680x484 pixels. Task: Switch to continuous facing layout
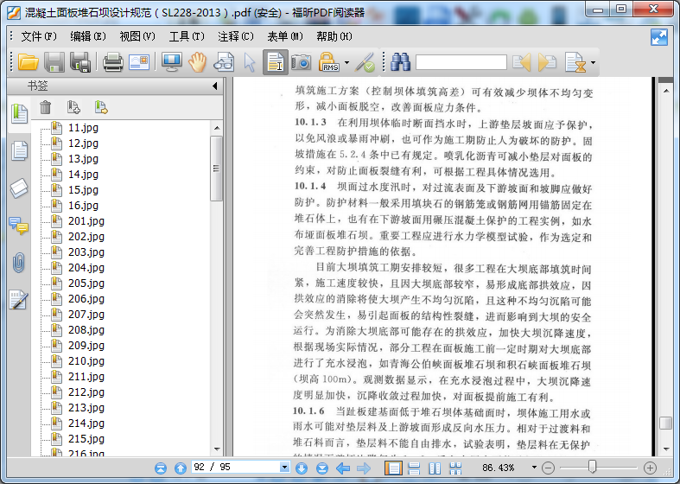(455, 468)
